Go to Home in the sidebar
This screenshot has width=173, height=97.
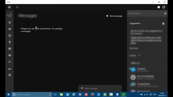[10, 22]
